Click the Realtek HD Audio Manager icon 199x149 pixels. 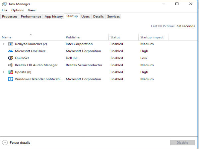(x=11, y=65)
